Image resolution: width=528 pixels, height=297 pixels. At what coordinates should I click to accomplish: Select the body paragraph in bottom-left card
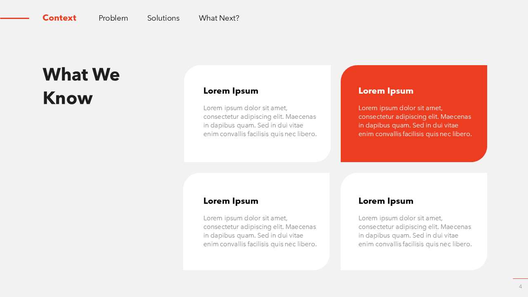(260, 231)
